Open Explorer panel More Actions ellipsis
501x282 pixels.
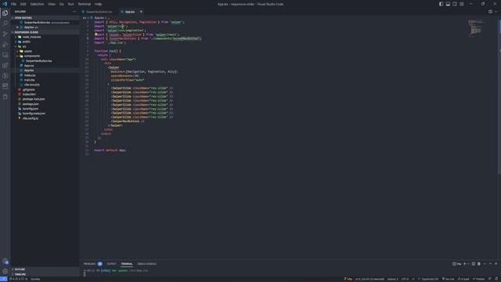tap(74, 12)
